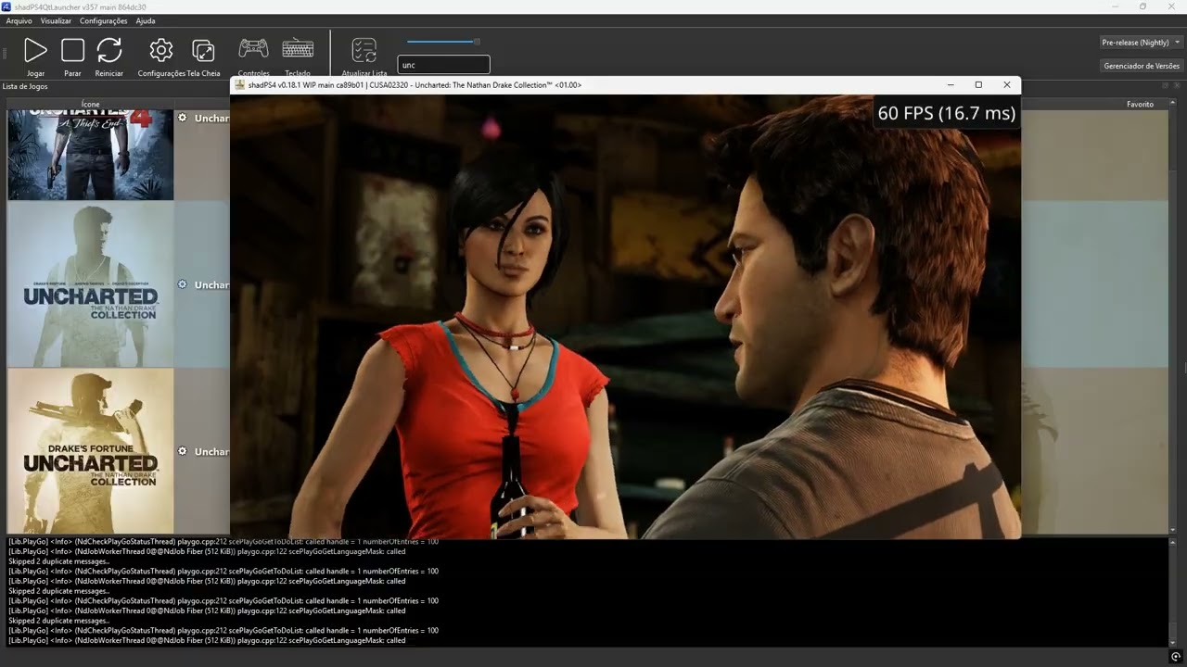Screen dimensions: 1187x667
Task: Click the shadPS4QtLauncher title bar app icon
Action: (x=6, y=6)
